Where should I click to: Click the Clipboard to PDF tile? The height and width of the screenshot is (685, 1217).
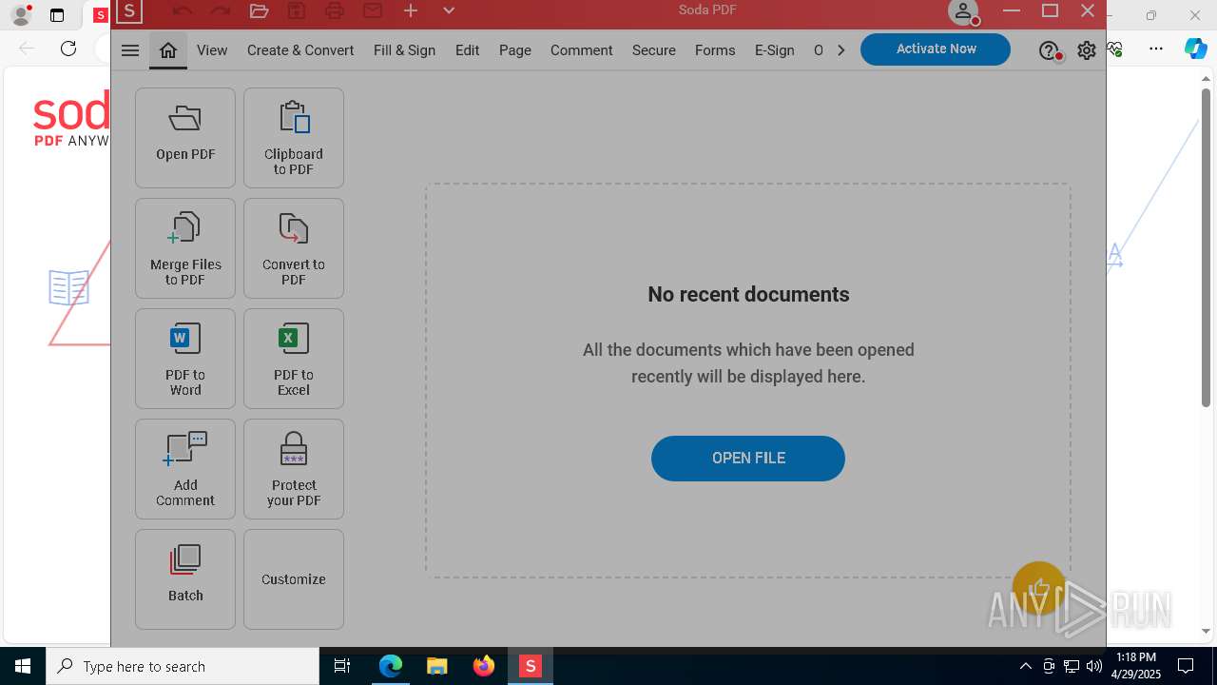click(294, 138)
